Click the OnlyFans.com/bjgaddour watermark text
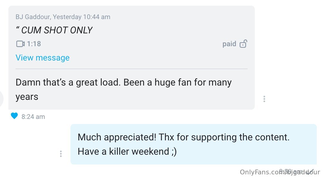The height and width of the screenshot is (180, 324). click(280, 172)
